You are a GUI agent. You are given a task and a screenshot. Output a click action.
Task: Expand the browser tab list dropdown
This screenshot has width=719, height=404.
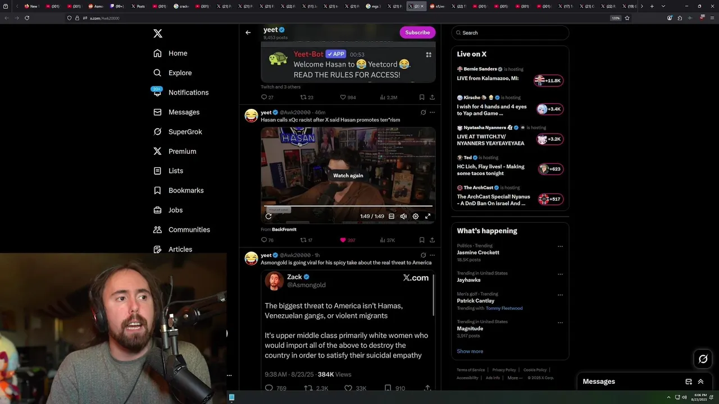click(x=663, y=6)
